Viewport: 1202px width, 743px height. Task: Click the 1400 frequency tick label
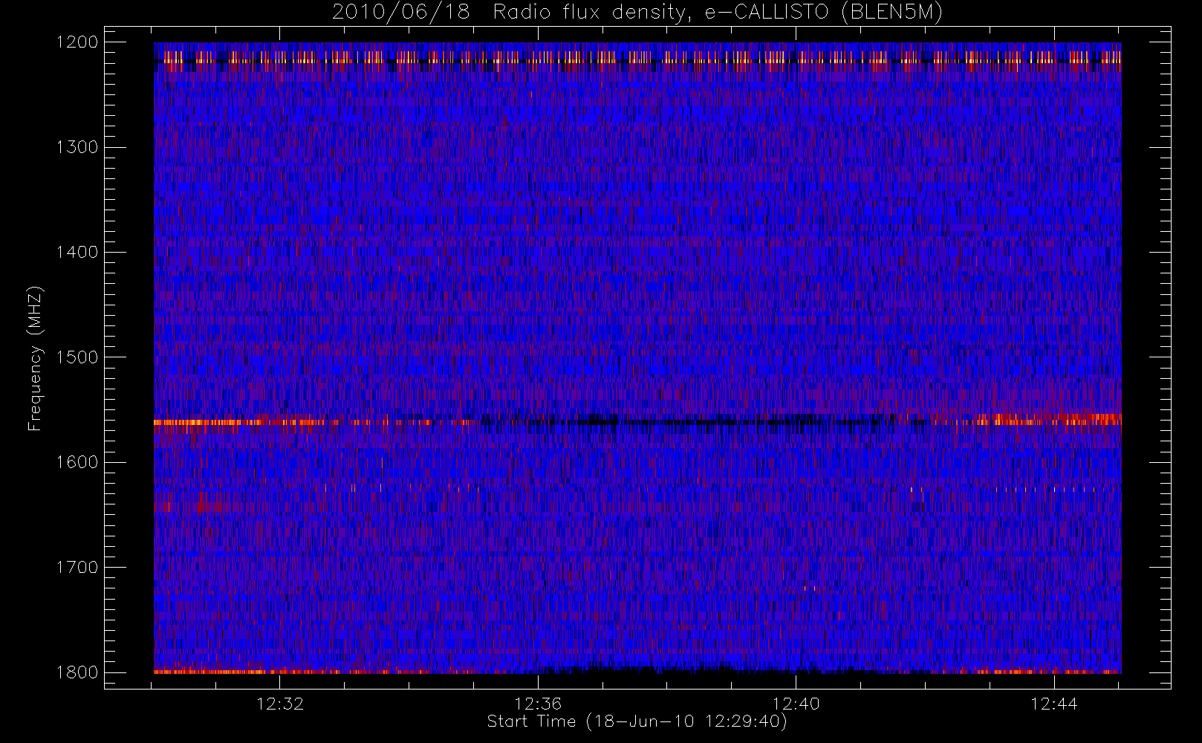78,252
